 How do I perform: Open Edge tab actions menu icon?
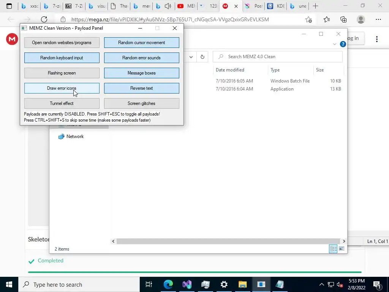(x=9, y=6)
